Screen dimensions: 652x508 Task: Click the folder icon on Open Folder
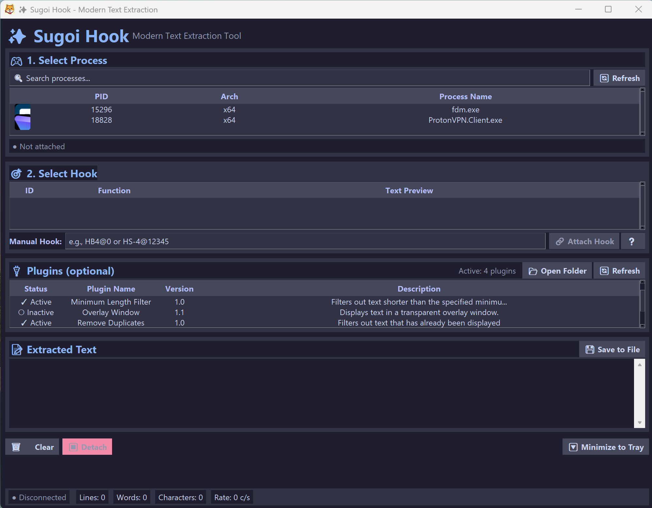point(533,271)
